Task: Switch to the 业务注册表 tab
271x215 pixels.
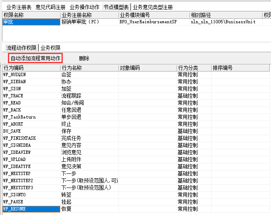Action: click(19, 7)
